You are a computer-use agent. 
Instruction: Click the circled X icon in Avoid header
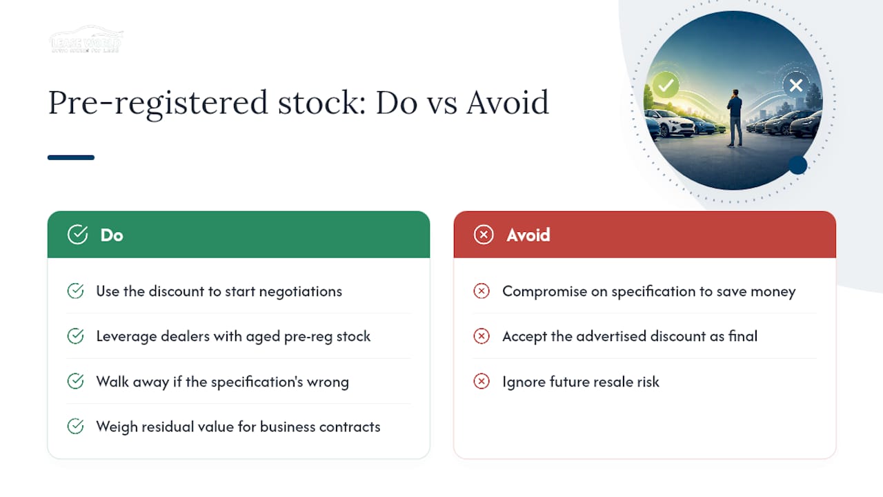(484, 235)
